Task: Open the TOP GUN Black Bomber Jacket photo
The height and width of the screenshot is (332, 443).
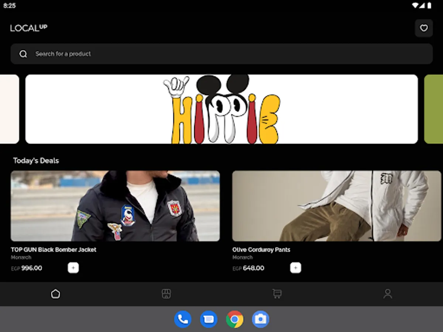Action: click(x=115, y=206)
